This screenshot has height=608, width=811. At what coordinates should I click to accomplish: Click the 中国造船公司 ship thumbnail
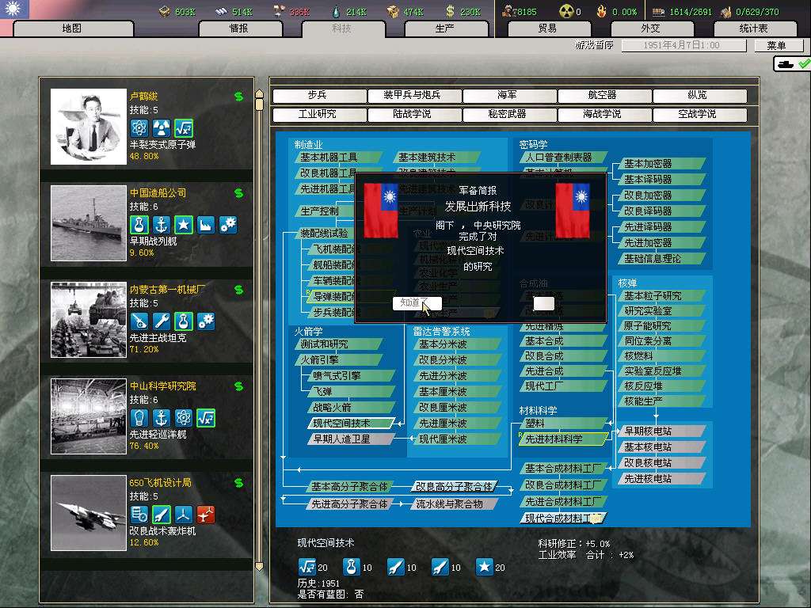(x=89, y=223)
